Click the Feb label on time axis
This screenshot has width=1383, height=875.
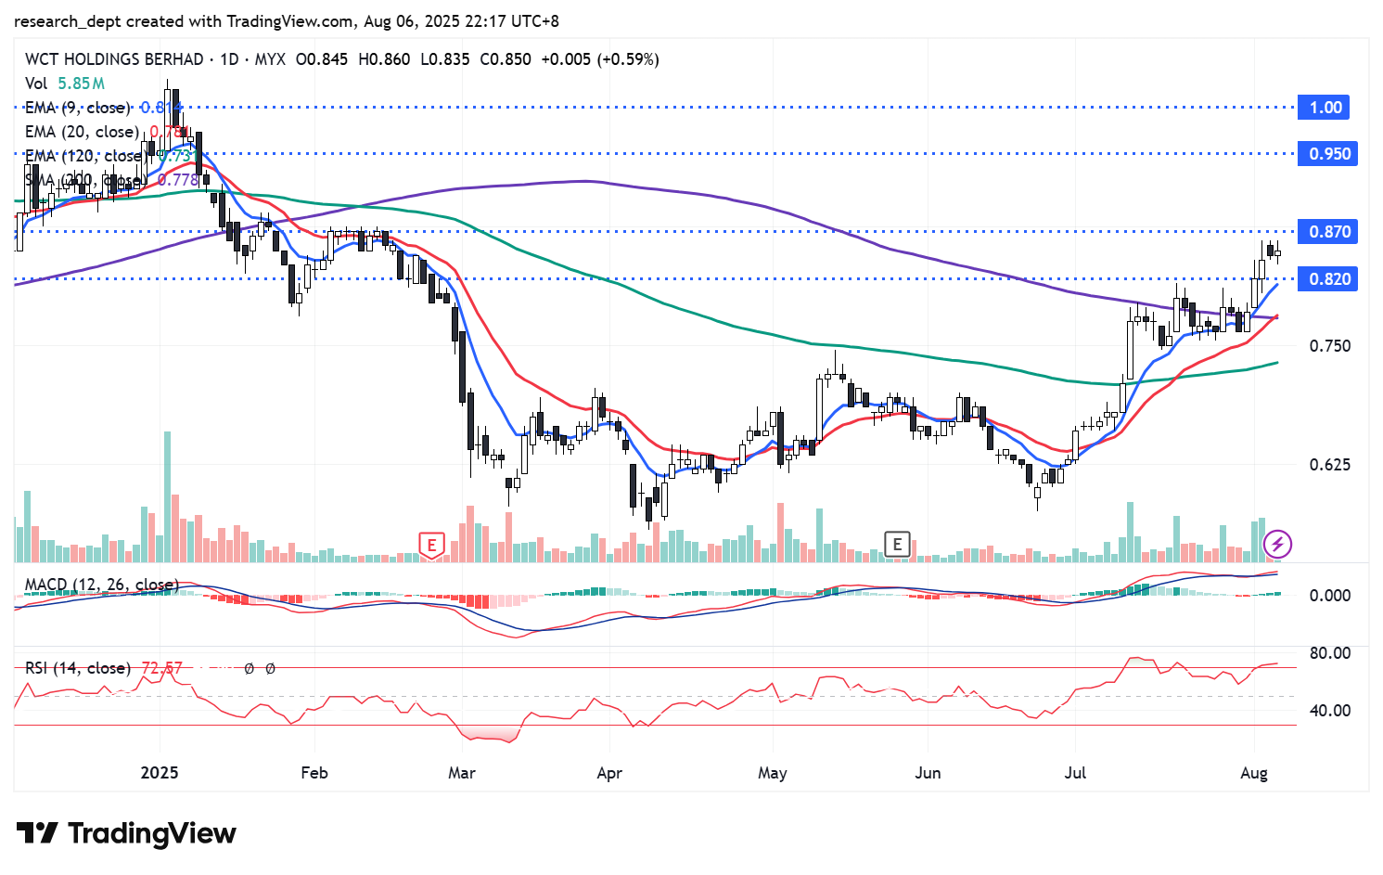coord(314,773)
